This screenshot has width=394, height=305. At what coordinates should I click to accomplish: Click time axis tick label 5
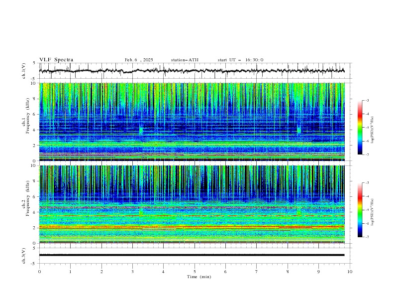point(195,272)
